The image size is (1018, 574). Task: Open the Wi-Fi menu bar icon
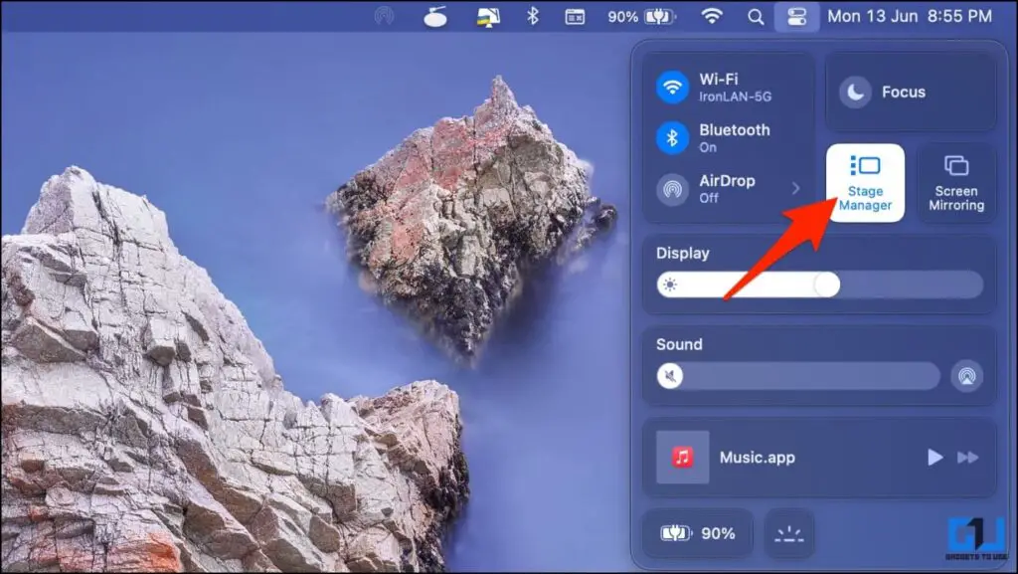[x=714, y=16]
